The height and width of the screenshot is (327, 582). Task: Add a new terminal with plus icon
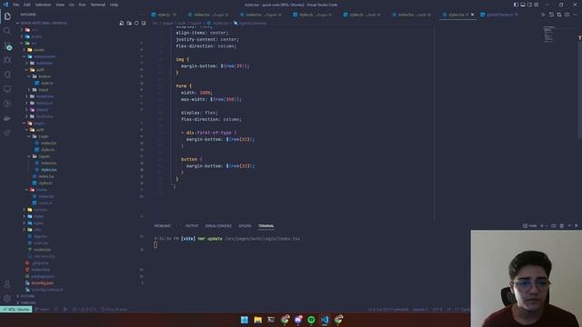tap(542, 226)
